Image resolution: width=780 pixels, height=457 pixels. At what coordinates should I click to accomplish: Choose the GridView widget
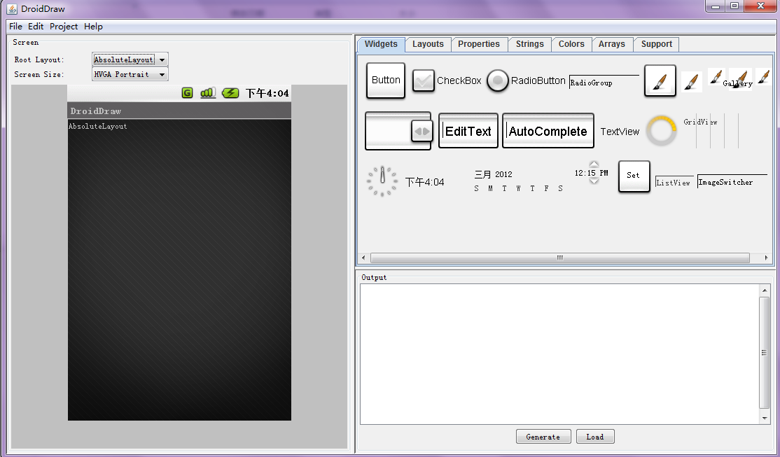pos(711,130)
